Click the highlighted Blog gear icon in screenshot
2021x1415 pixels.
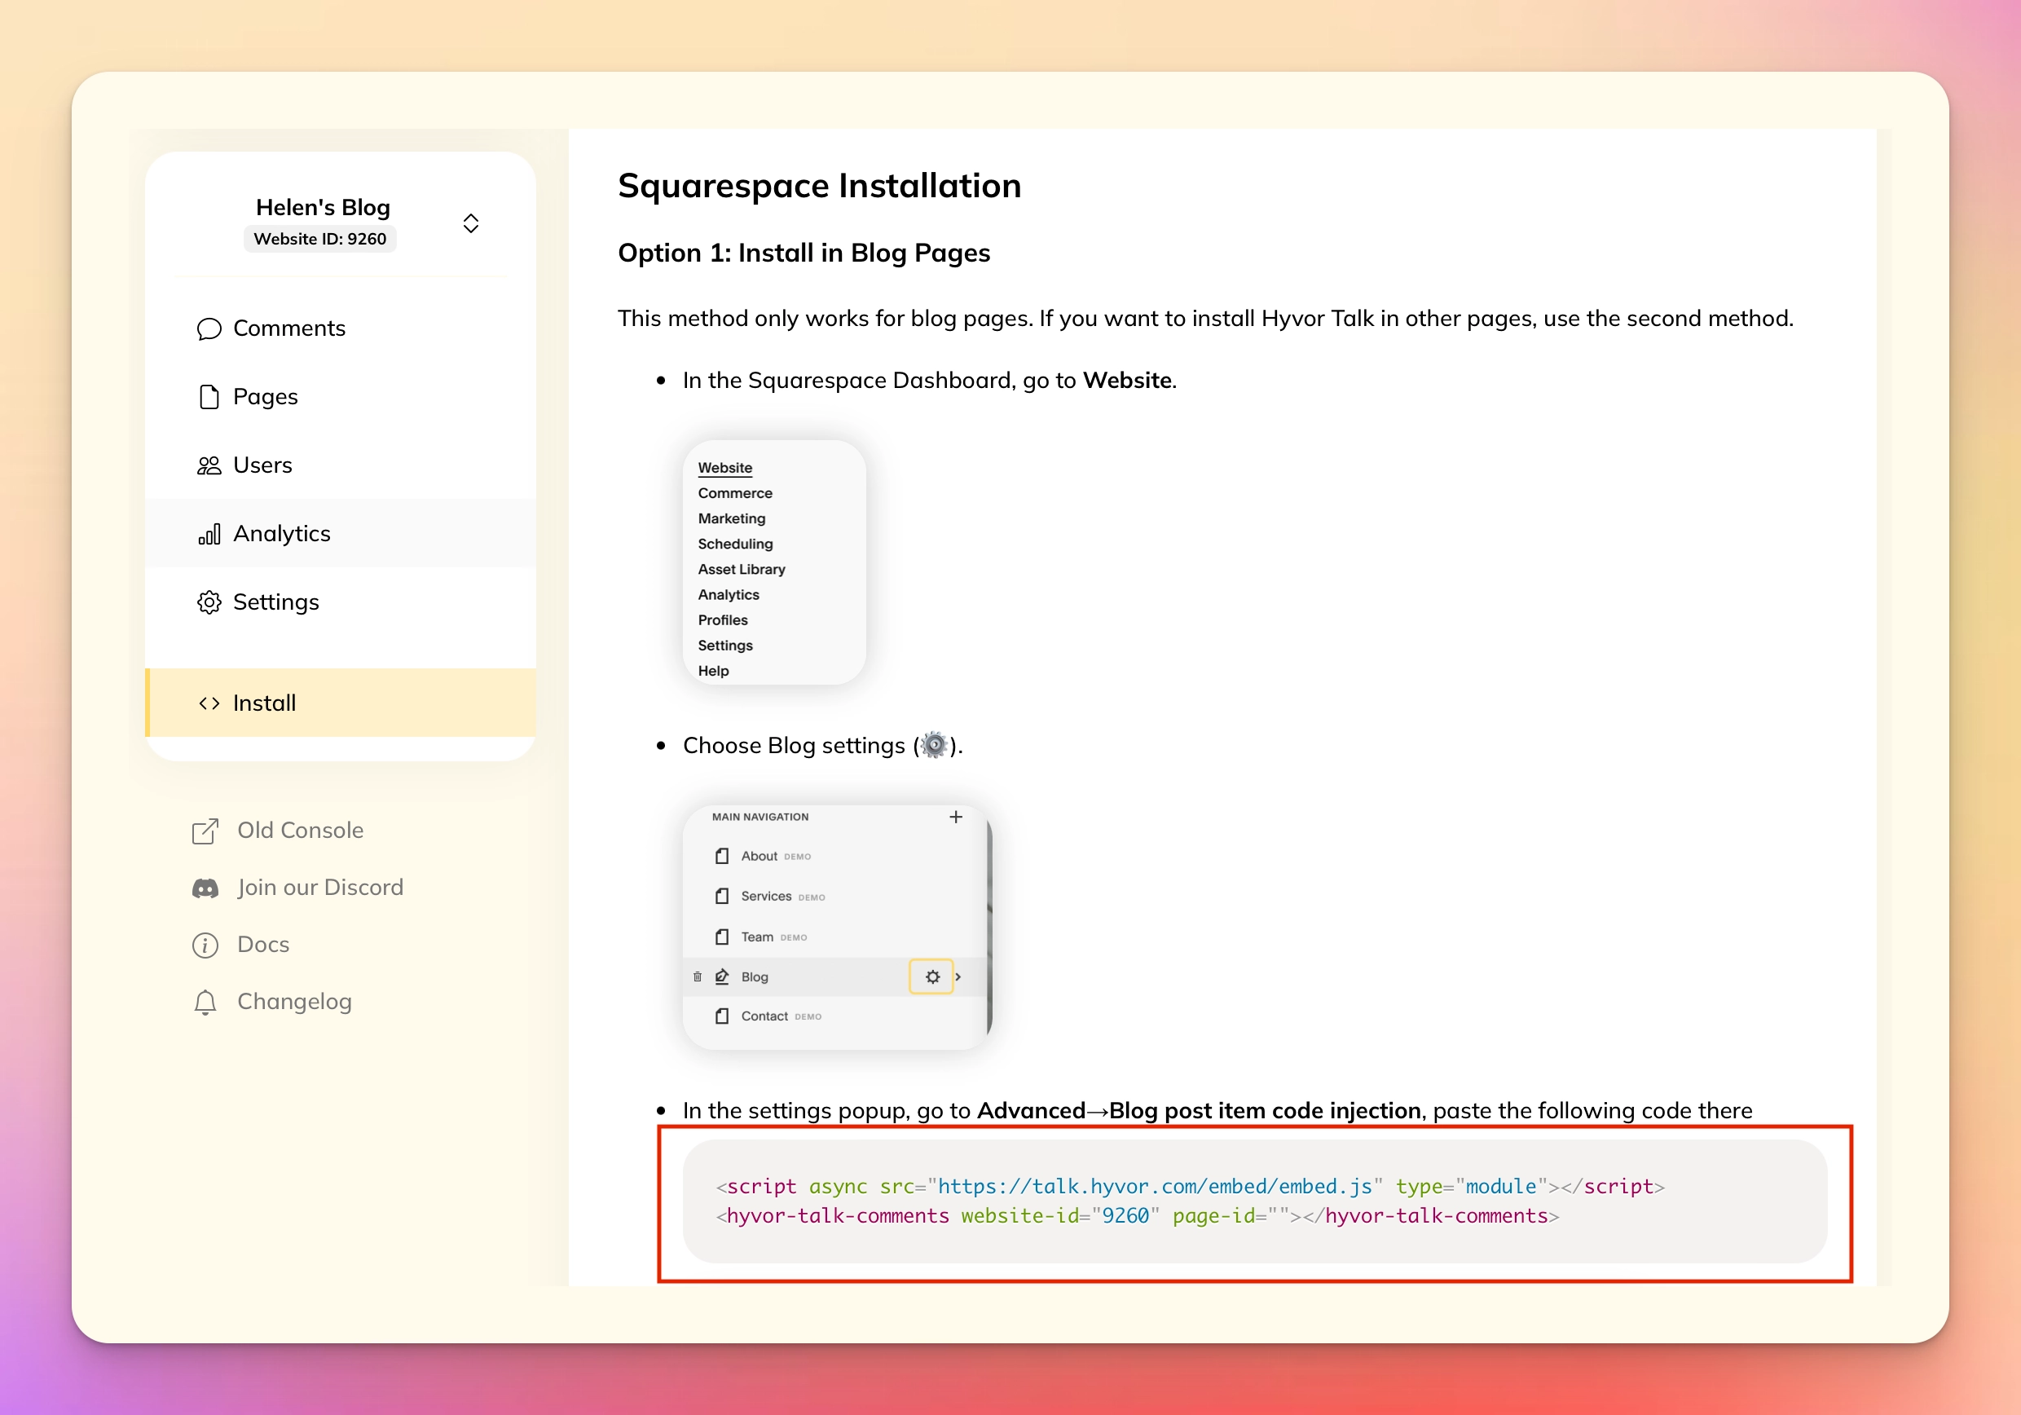(x=932, y=976)
